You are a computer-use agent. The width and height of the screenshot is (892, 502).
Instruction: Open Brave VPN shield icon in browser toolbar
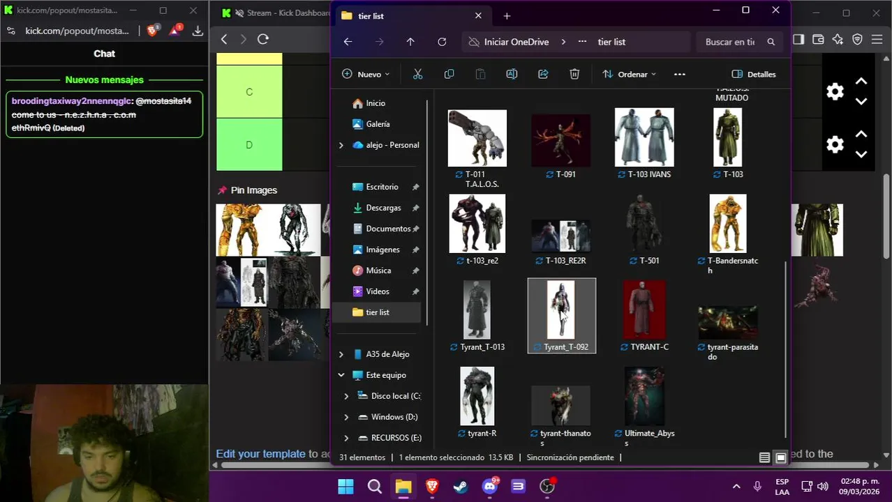click(857, 39)
